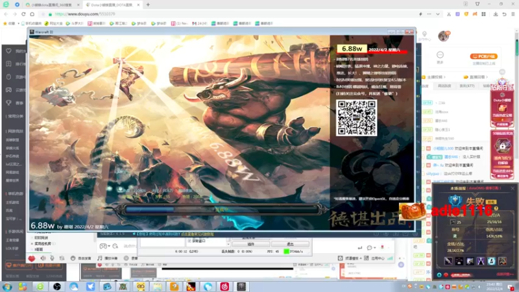Close the 本场战报 match report panel
The height and width of the screenshot is (292, 519).
[513, 188]
